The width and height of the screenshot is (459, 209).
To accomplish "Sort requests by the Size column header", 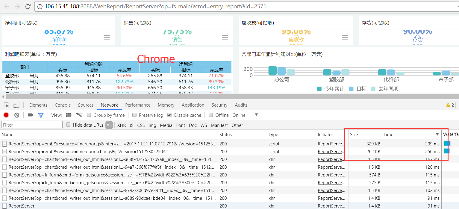I will pyautogui.click(x=365, y=134).
